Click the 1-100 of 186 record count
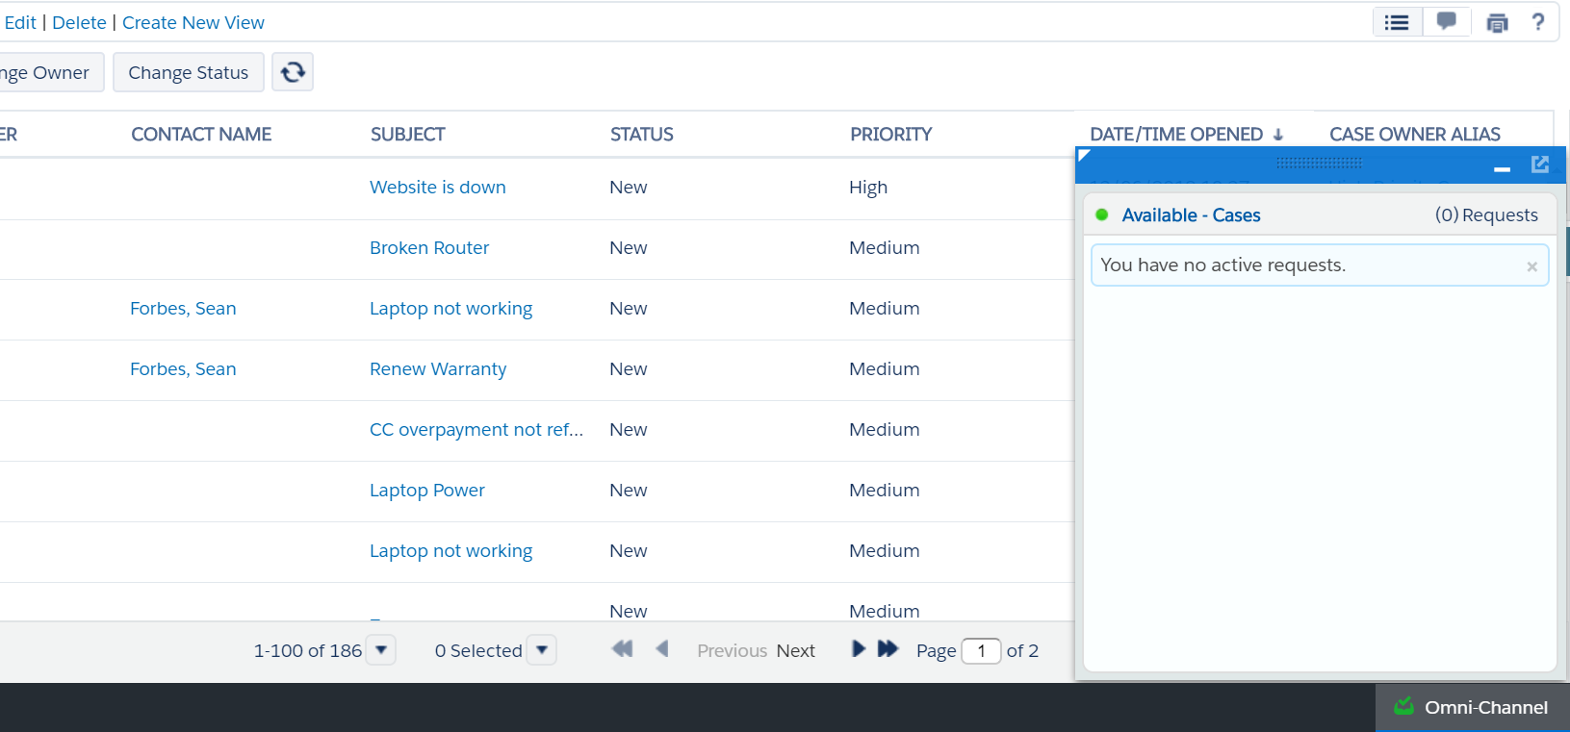This screenshot has height=732, width=1570. (308, 651)
